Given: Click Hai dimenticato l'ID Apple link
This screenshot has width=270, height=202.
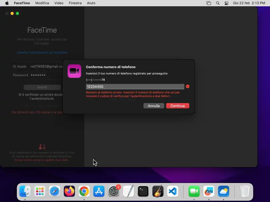Looking at the screenshot, I should tap(37, 112).
